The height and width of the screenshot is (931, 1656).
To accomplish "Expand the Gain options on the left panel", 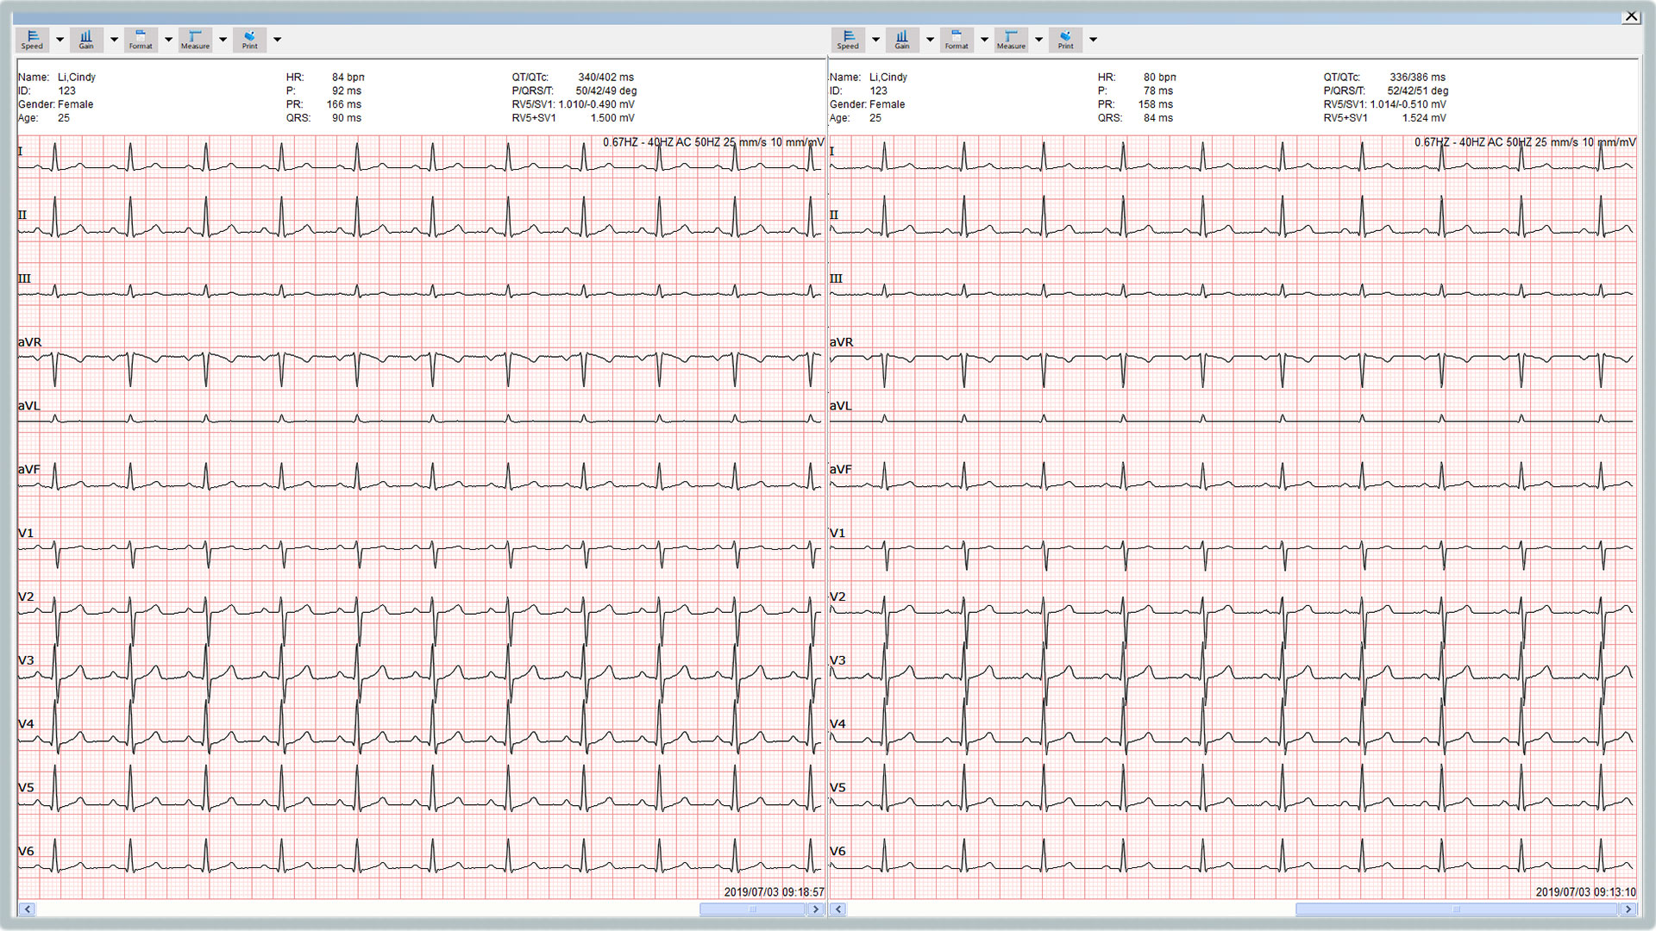I will coord(114,39).
